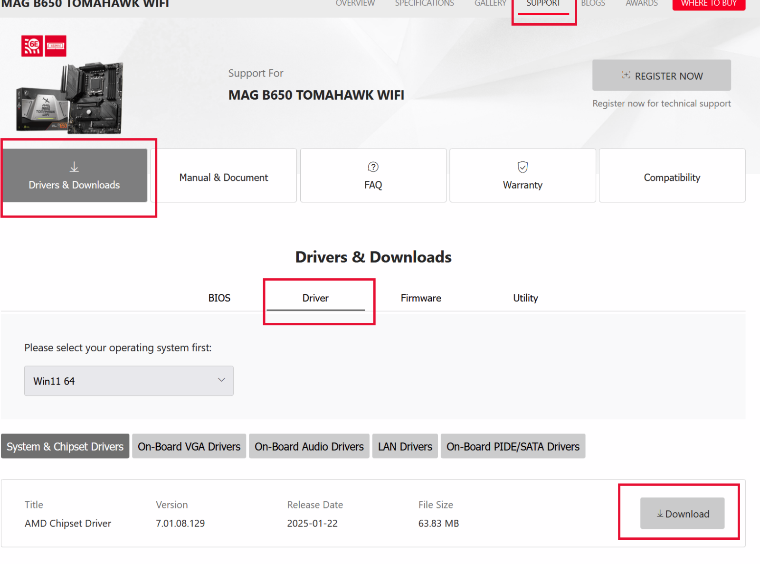Click the register icon beside REGISTER NOW

point(626,75)
